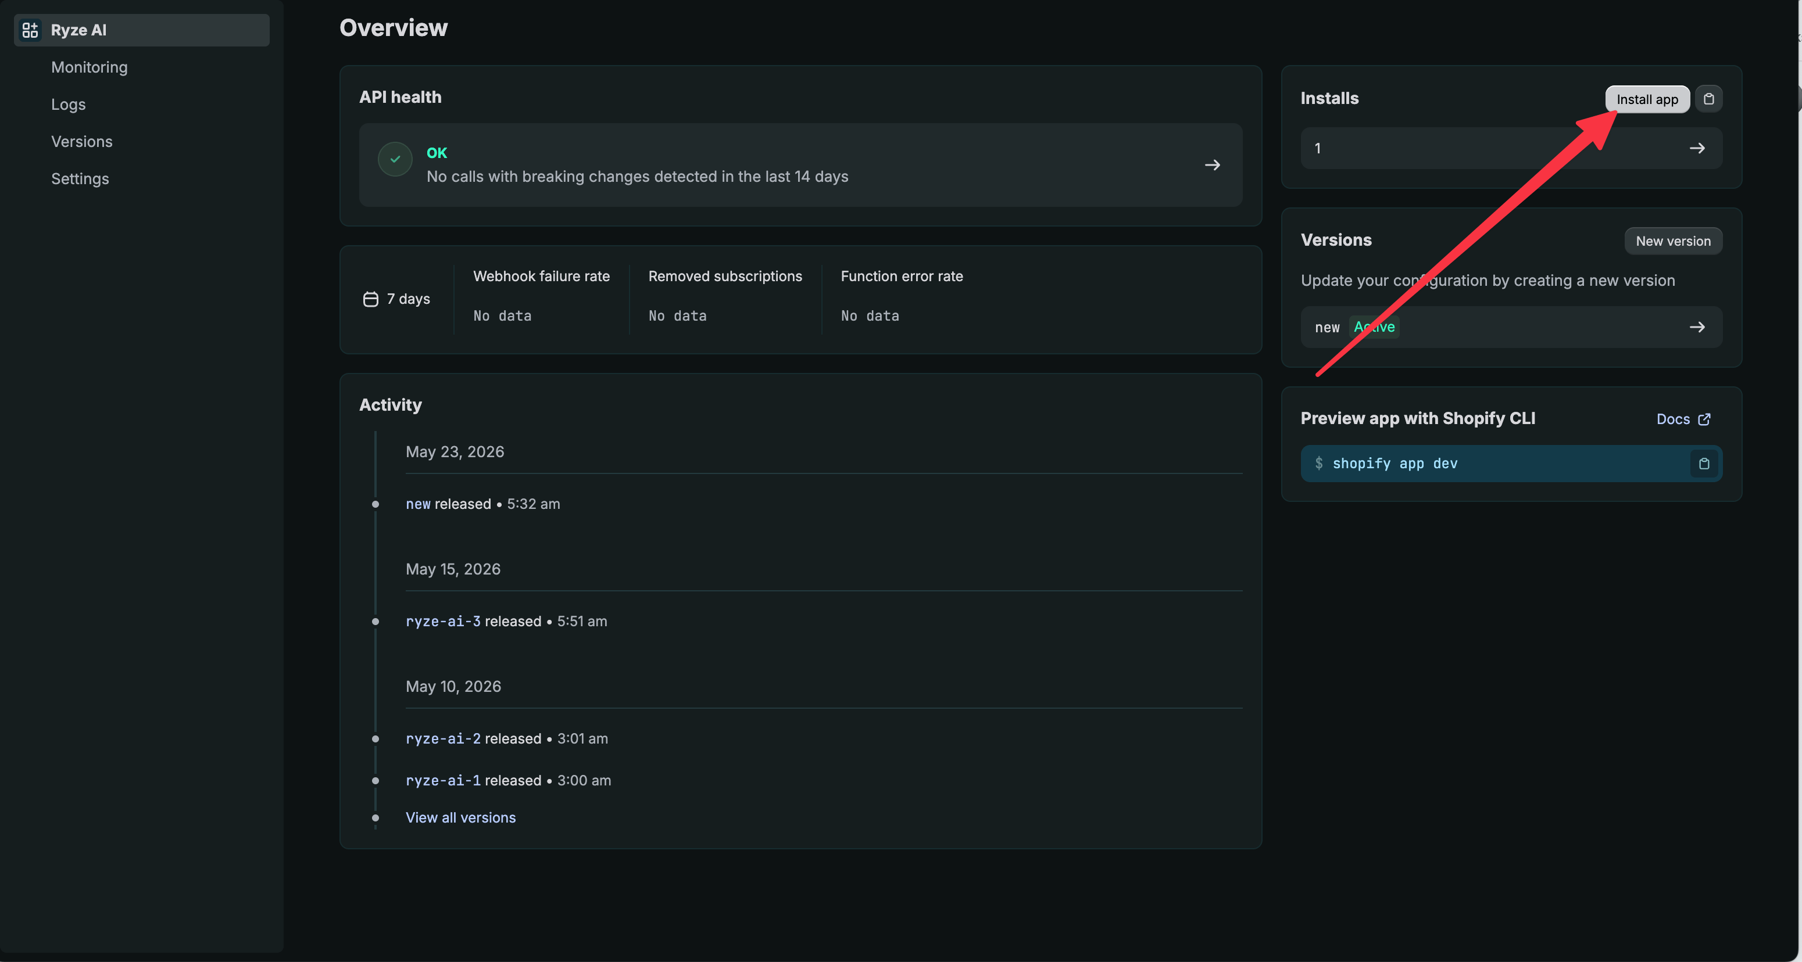Open ryze-ai-1 release entry
The image size is (1802, 962).
[443, 780]
